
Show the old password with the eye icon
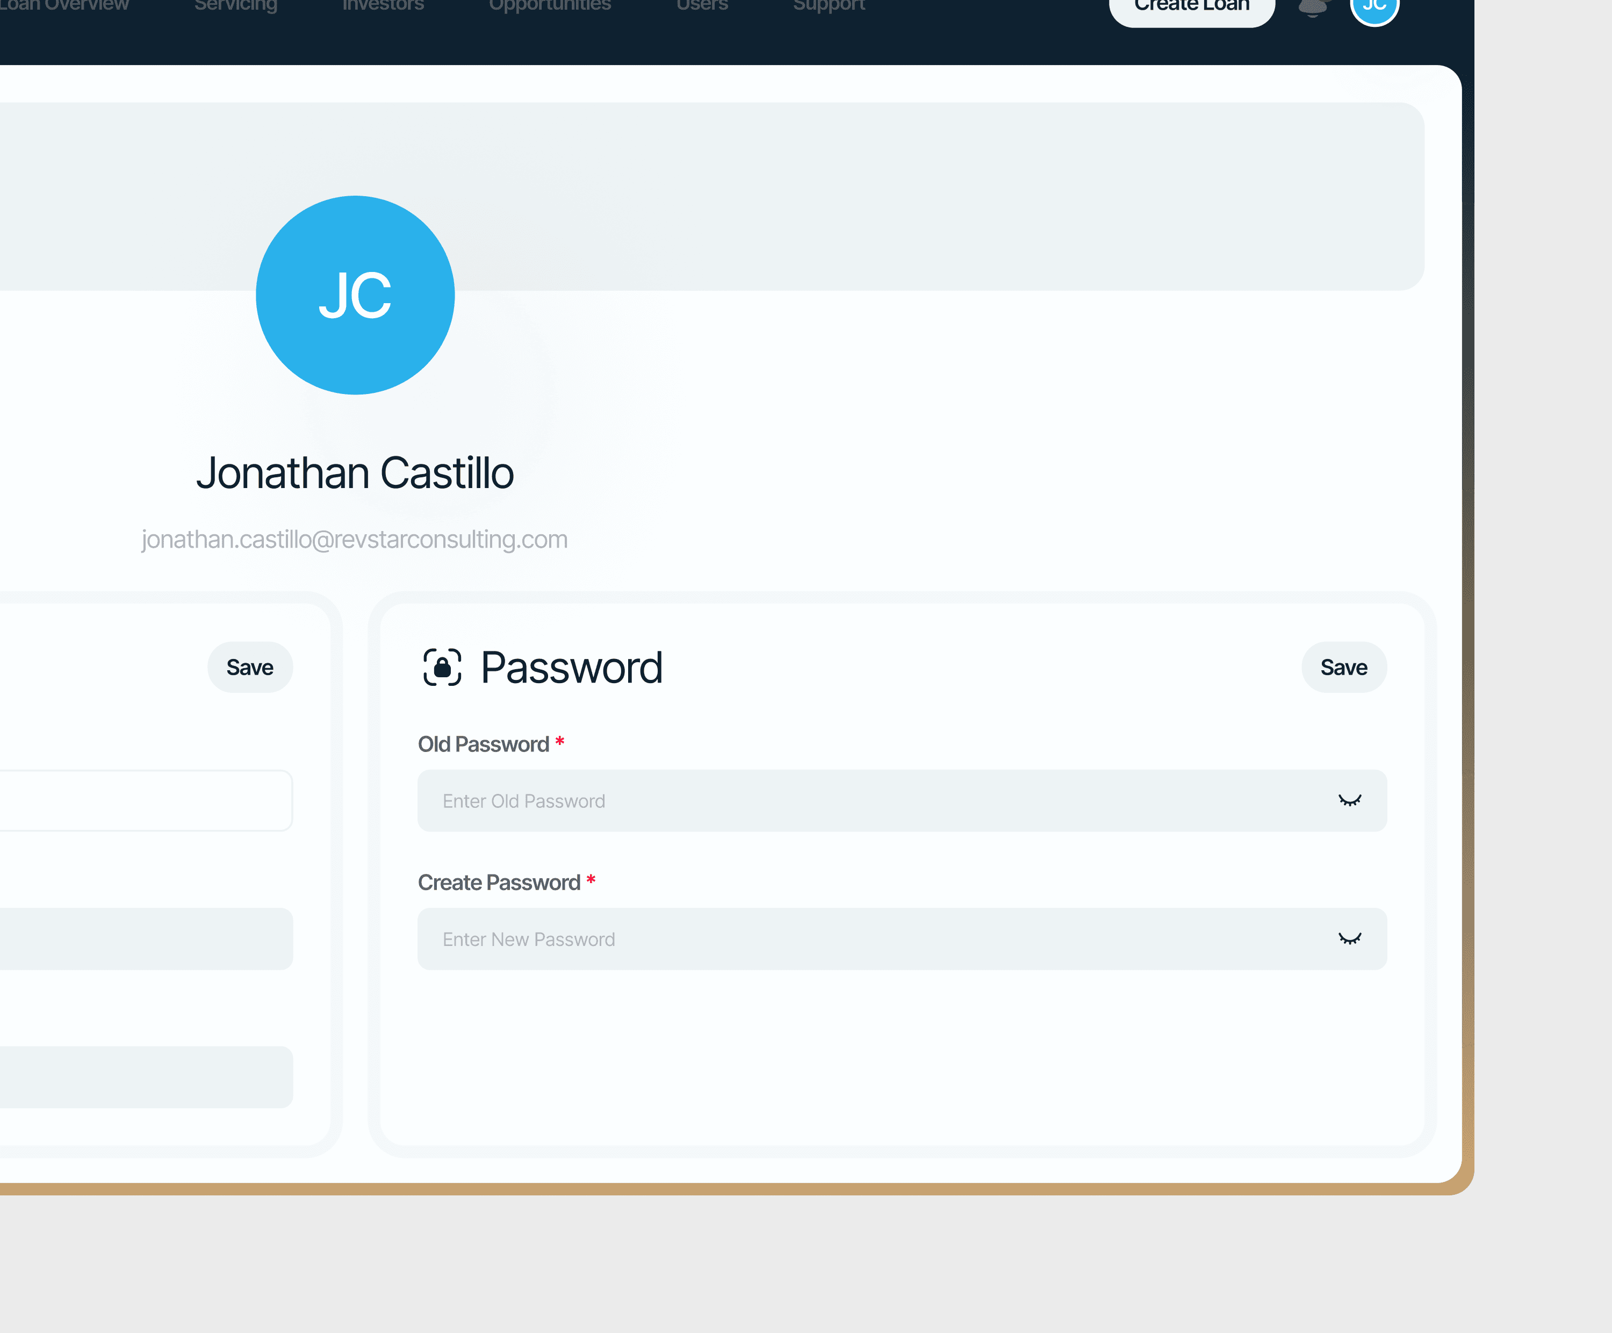pyautogui.click(x=1349, y=801)
